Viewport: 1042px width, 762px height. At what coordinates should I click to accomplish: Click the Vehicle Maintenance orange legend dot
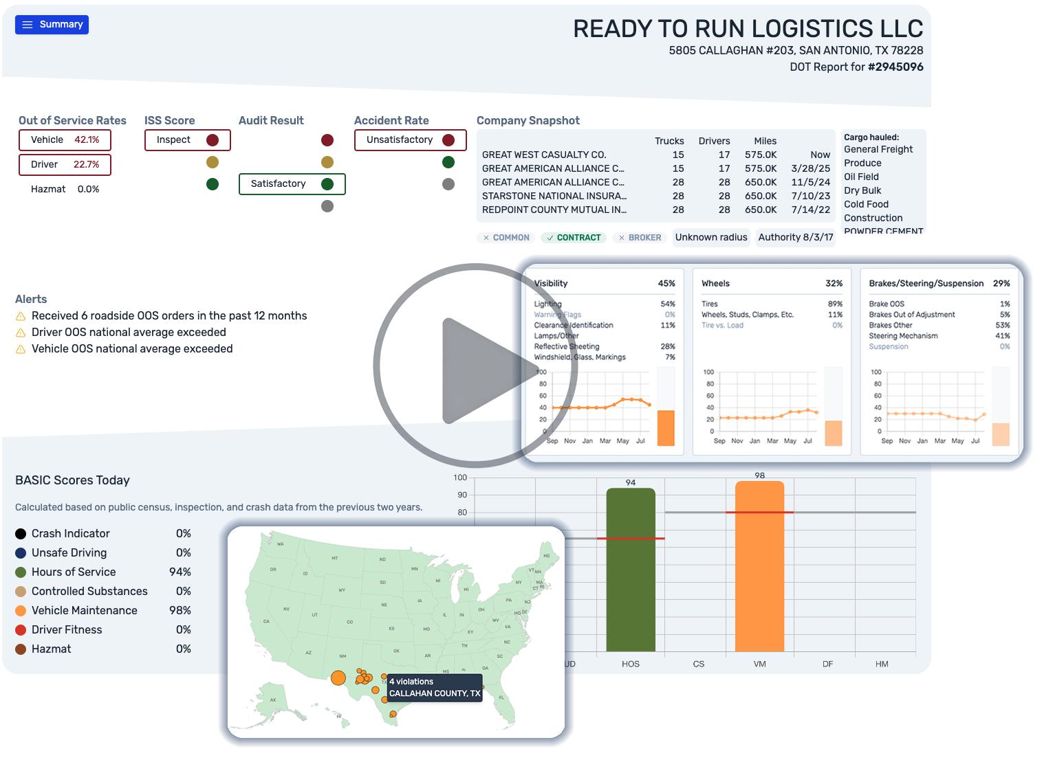tap(21, 611)
